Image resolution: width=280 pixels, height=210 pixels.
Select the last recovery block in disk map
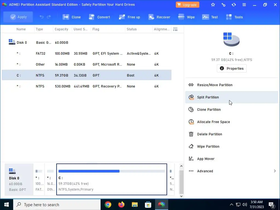171,179
